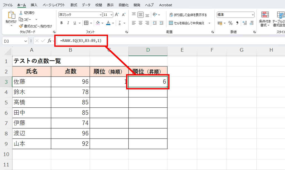The width and height of the screenshot is (285, 170).
Task: Switch to the Acrobat tab
Action: [166, 5]
